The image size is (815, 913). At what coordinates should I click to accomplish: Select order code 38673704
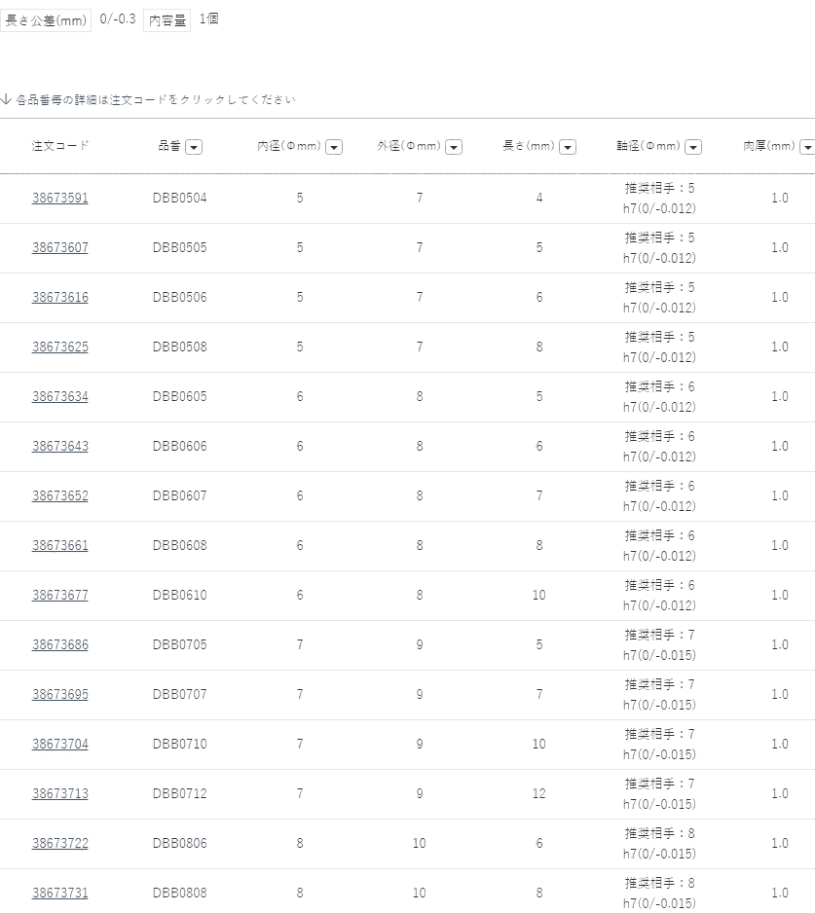tap(60, 745)
